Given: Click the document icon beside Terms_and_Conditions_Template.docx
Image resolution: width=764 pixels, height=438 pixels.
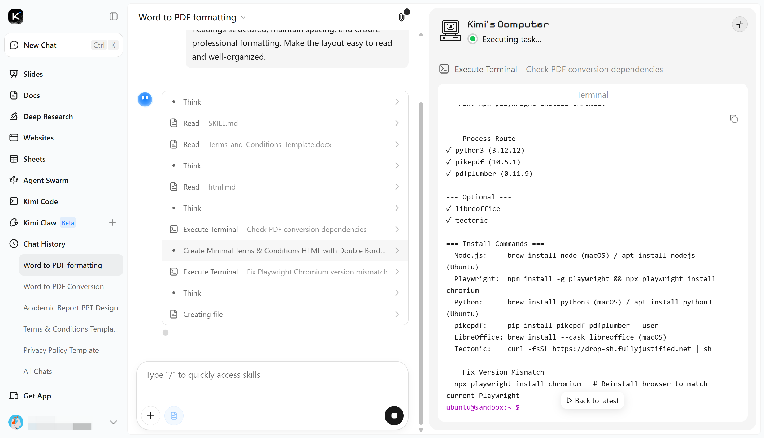Looking at the screenshot, I should pos(174,144).
